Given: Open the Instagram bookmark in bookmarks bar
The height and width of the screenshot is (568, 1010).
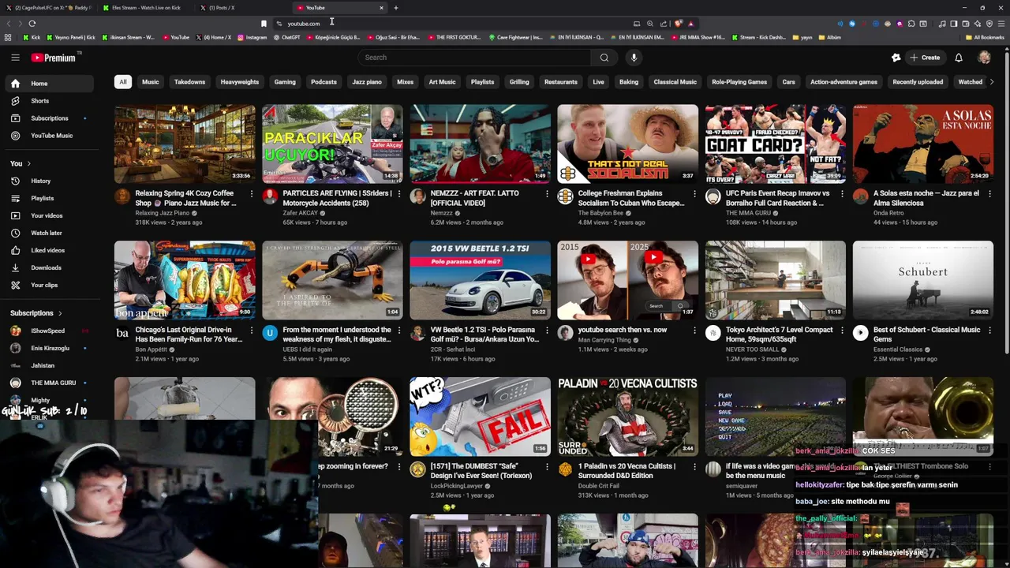Looking at the screenshot, I should click(x=252, y=38).
